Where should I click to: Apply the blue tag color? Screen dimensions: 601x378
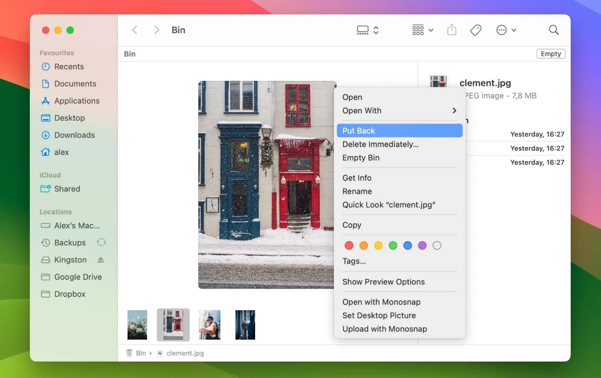[407, 246]
